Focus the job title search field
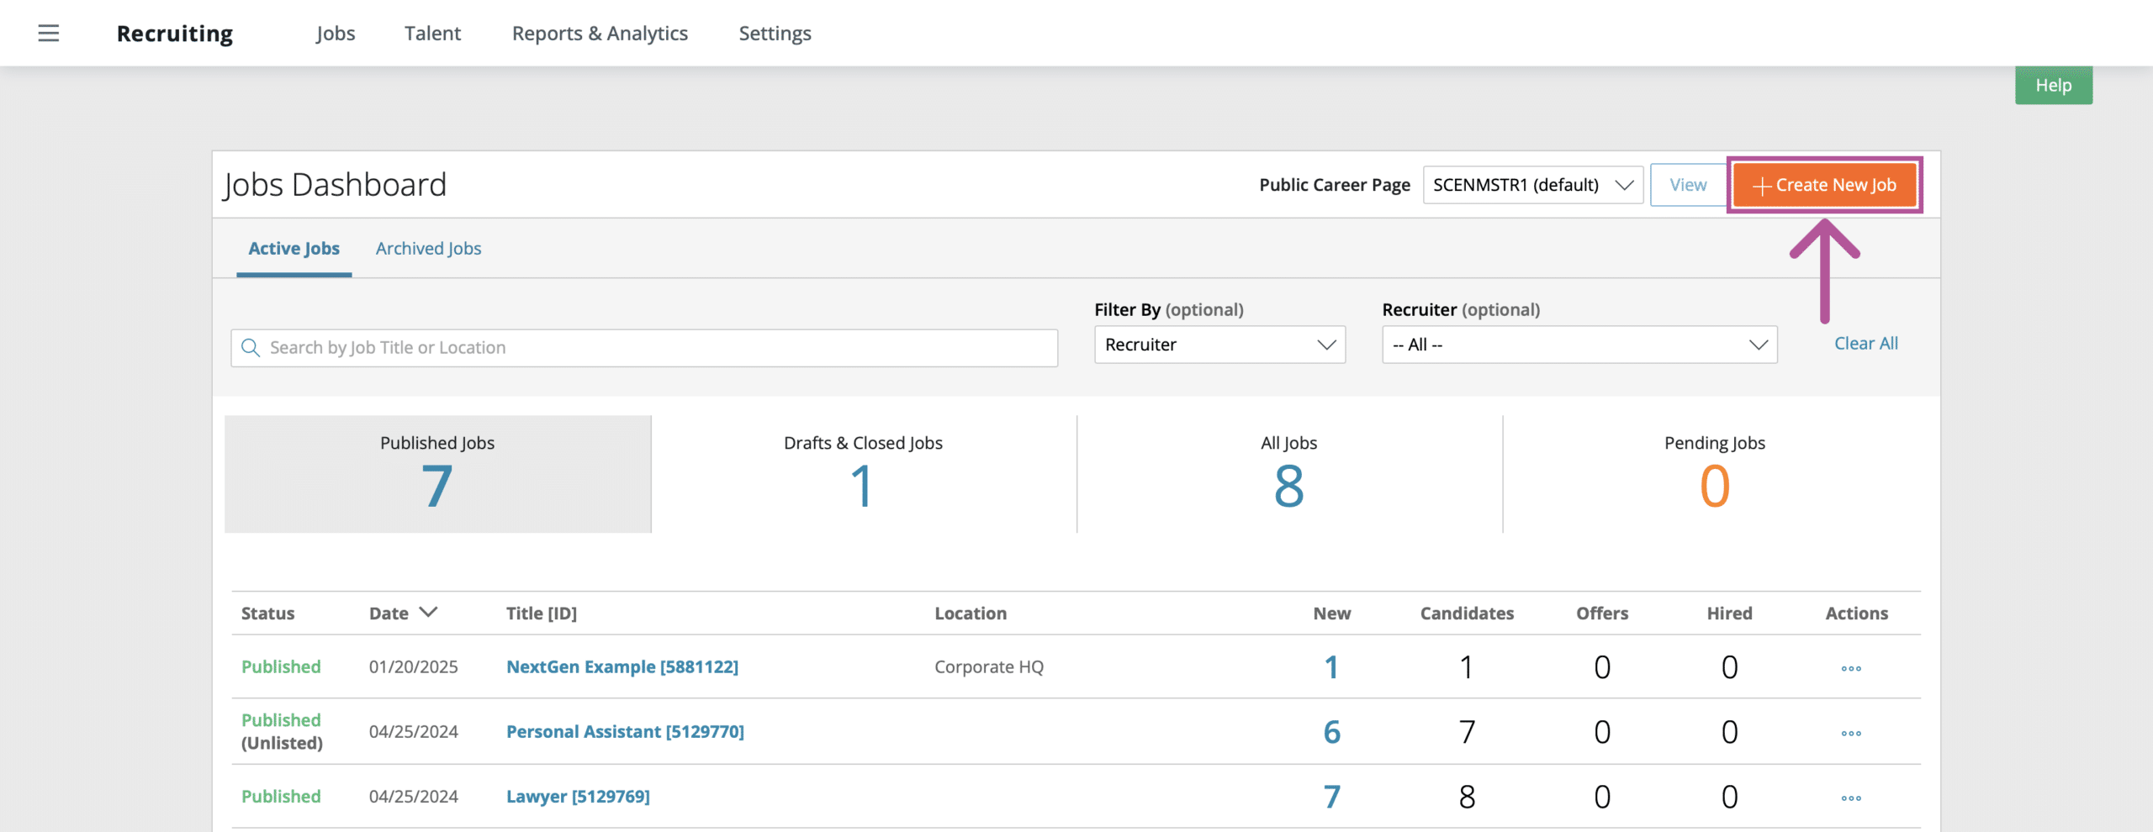Image resolution: width=2153 pixels, height=832 pixels. [644, 348]
